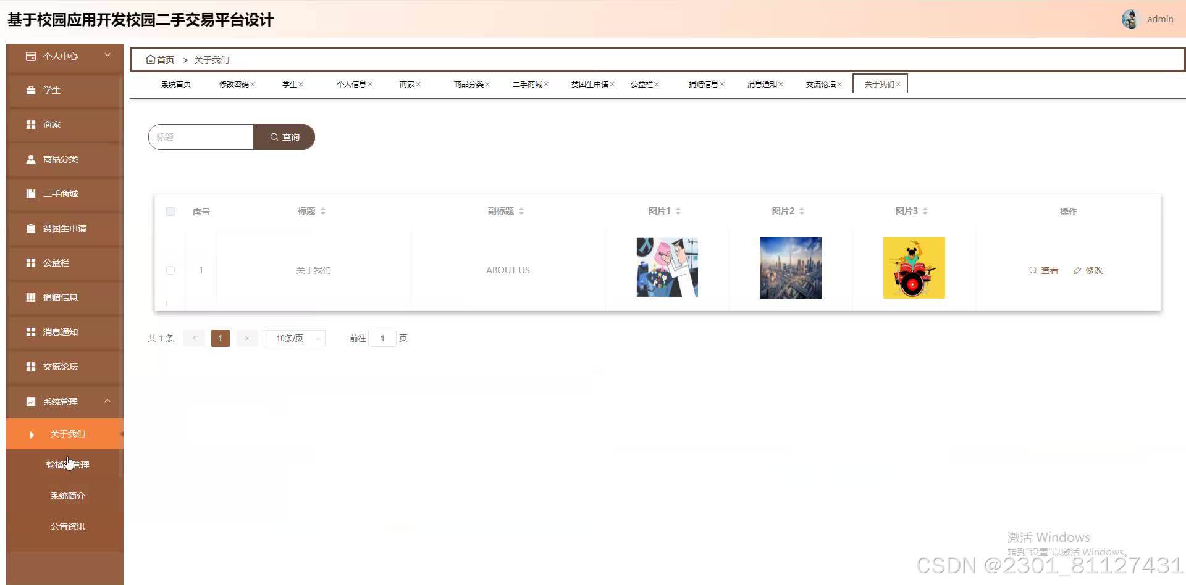
Task: Click page number 1 in pagination
Action: pyautogui.click(x=220, y=338)
